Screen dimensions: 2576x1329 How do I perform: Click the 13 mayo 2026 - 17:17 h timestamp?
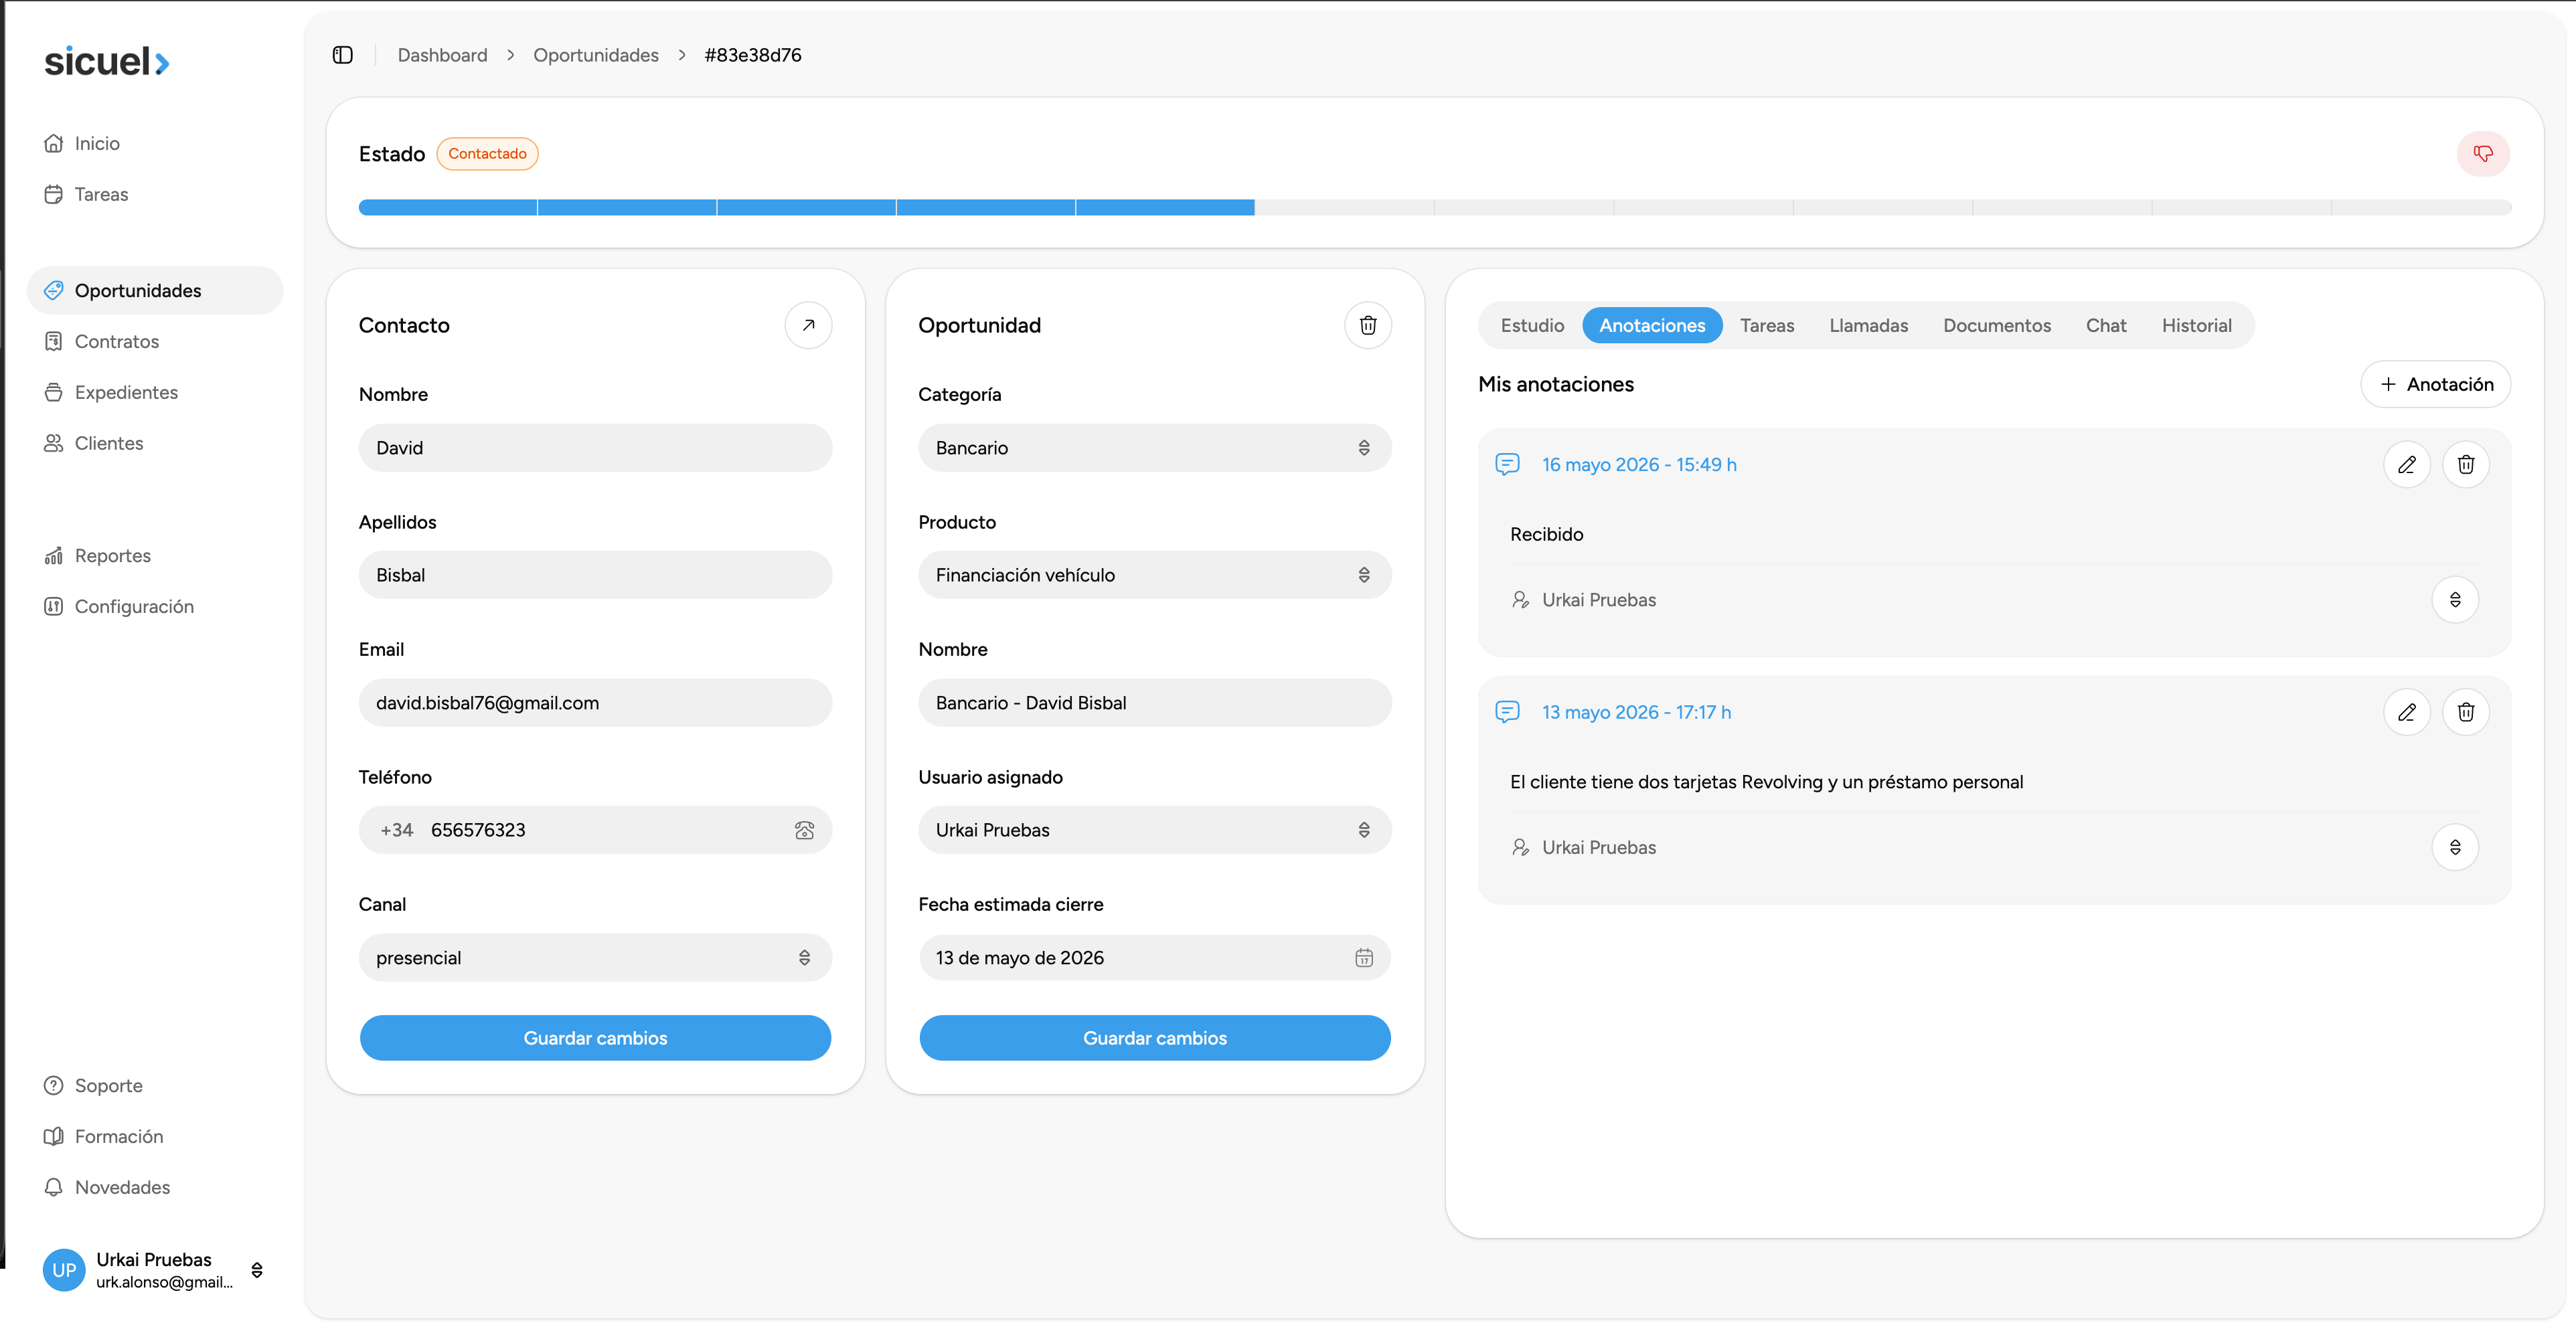(x=1636, y=713)
